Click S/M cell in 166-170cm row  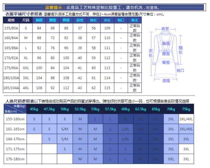pos(65,139)
